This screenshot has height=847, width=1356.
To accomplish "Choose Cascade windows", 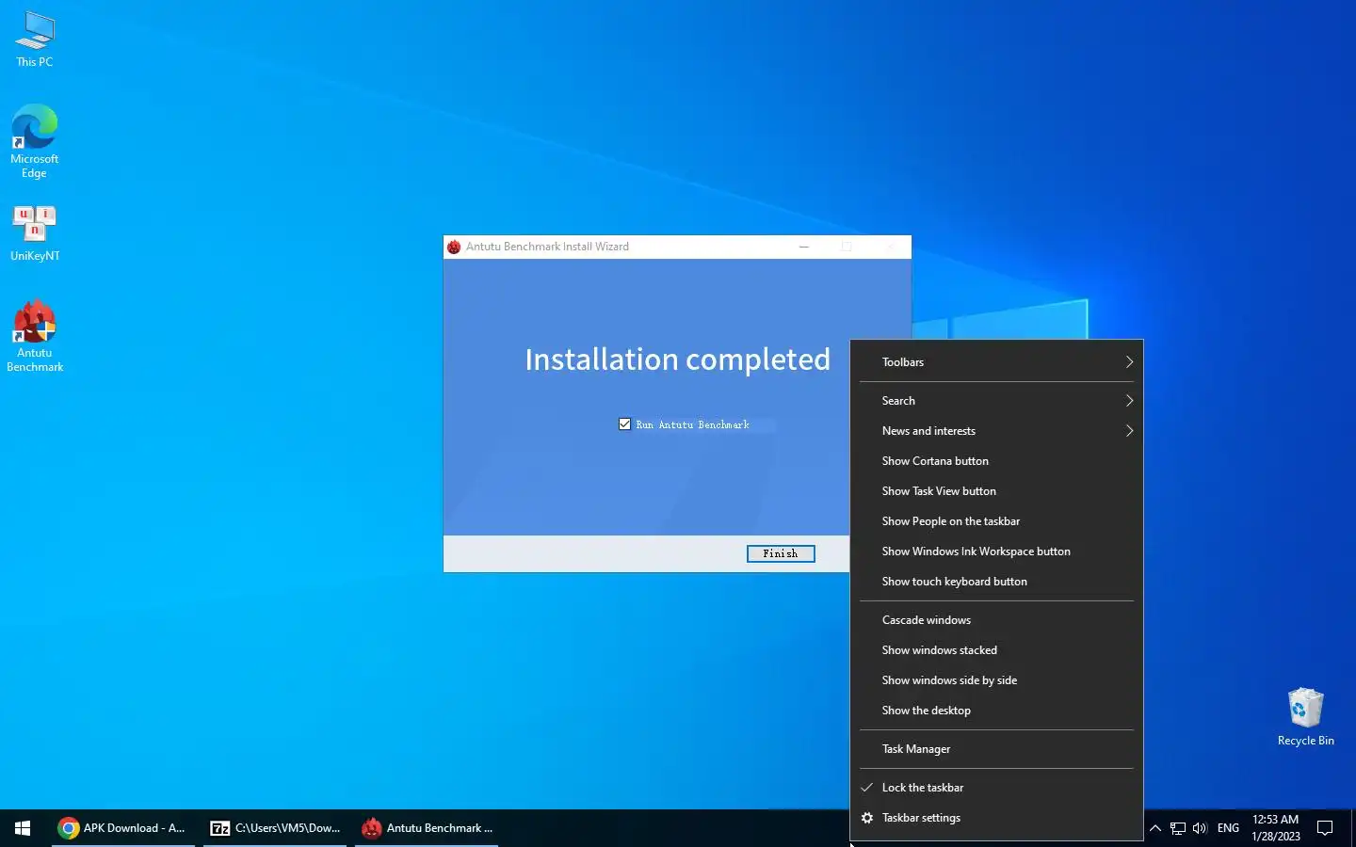I will 996,620.
